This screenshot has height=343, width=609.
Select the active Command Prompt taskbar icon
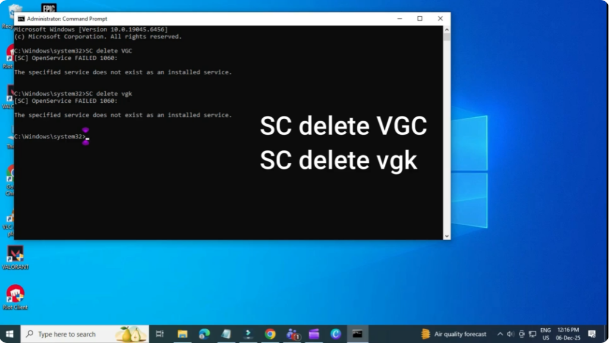pos(357,333)
